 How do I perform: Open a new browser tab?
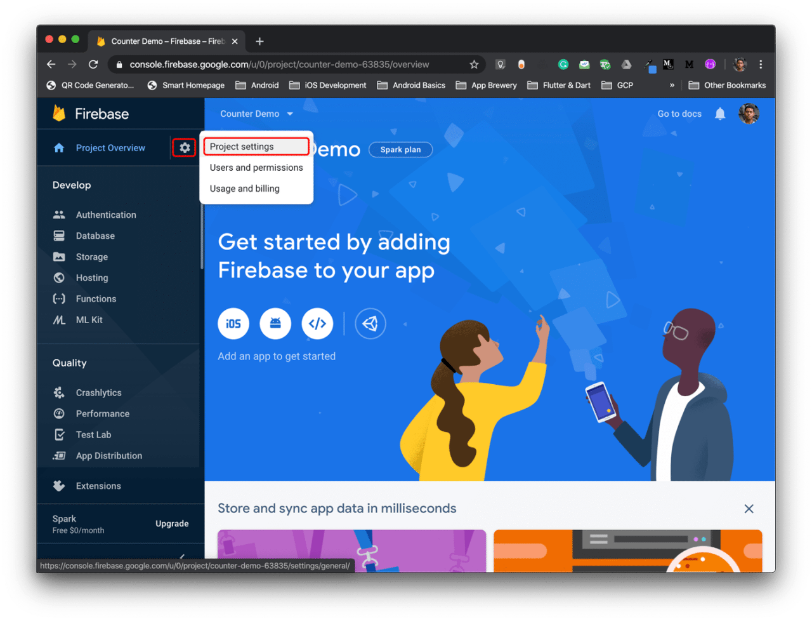pos(259,41)
